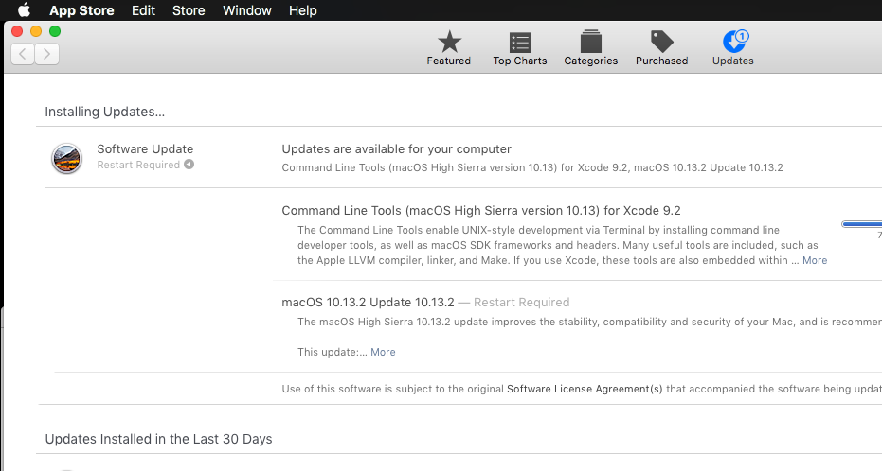Click the Command Line Tools download progress bar
Viewport: 882px width, 471px height.
point(862,224)
